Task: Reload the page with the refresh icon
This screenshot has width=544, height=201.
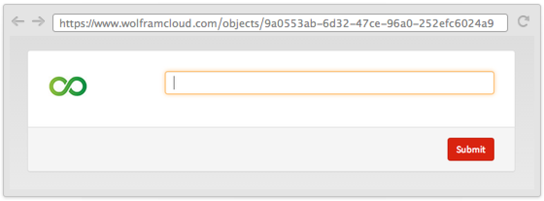Action: (523, 22)
